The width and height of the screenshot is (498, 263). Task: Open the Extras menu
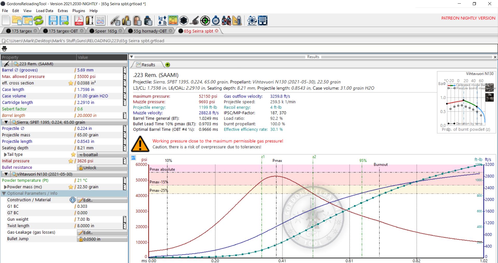coord(63,11)
